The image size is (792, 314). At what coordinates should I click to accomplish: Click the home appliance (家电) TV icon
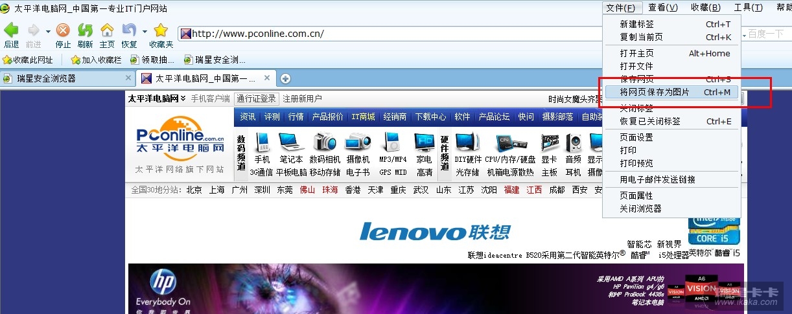[425, 141]
